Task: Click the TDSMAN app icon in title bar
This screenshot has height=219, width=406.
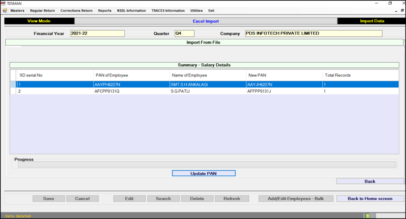Action: coord(3,3)
